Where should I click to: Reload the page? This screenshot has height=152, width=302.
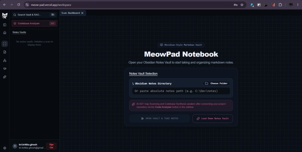(19, 4)
